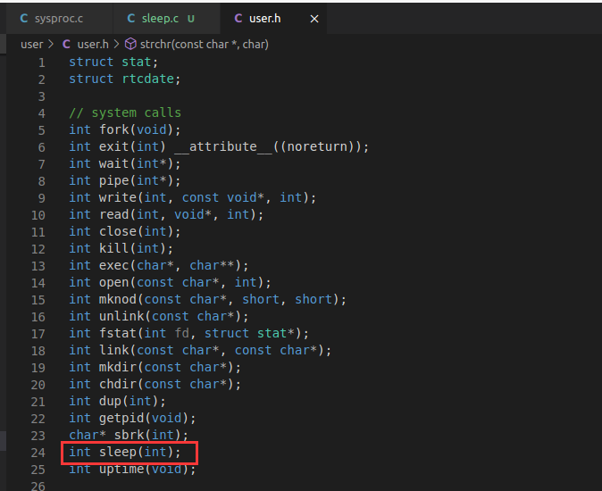Click the C file icon on sysproc.c tab
Screen dimensions: 602x491
pyautogui.click(x=24, y=19)
